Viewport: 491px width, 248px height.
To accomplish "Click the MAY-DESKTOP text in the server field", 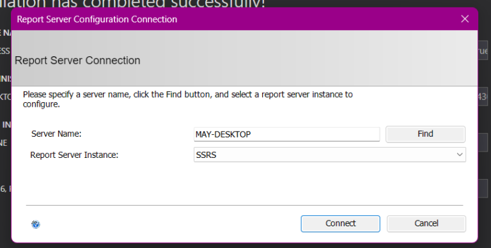I will (223, 134).
